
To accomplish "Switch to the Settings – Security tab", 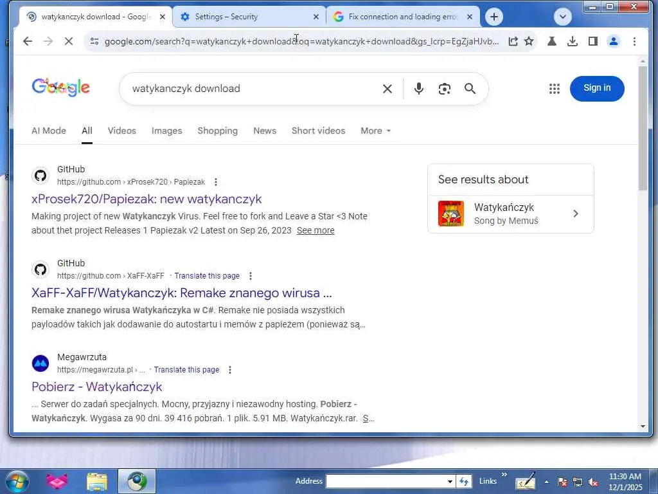I will (249, 17).
